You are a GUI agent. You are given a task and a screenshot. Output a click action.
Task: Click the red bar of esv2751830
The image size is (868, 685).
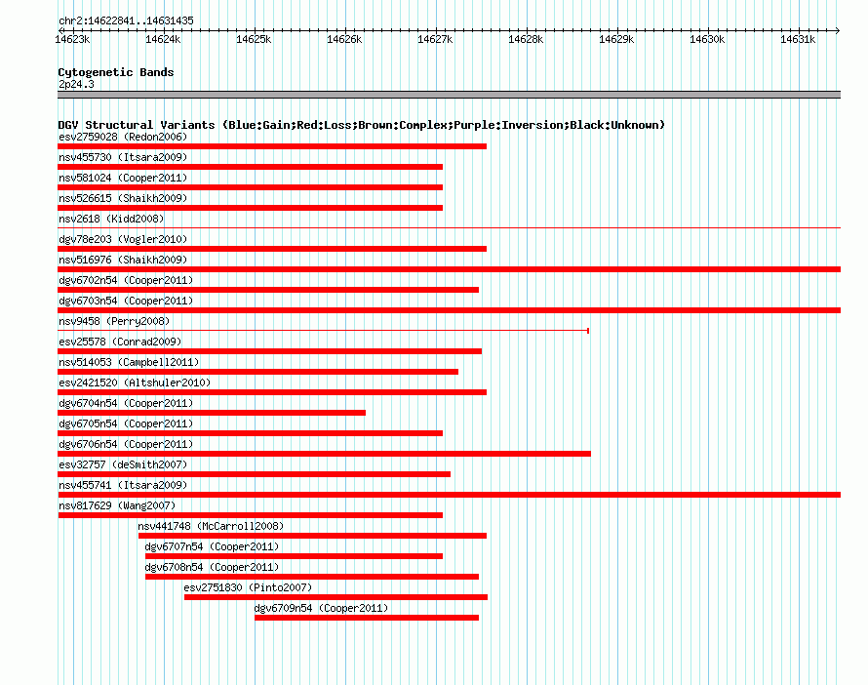click(x=336, y=597)
